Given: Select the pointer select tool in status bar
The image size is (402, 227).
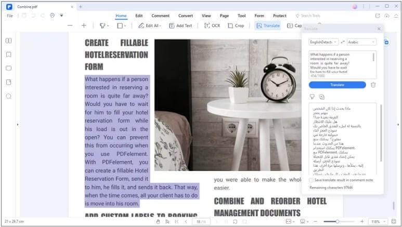Looking at the screenshot, I should 167,222.
